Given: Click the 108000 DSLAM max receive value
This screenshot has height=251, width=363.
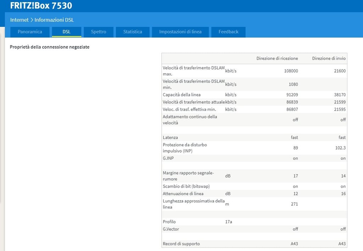Looking at the screenshot, I should point(291,71).
